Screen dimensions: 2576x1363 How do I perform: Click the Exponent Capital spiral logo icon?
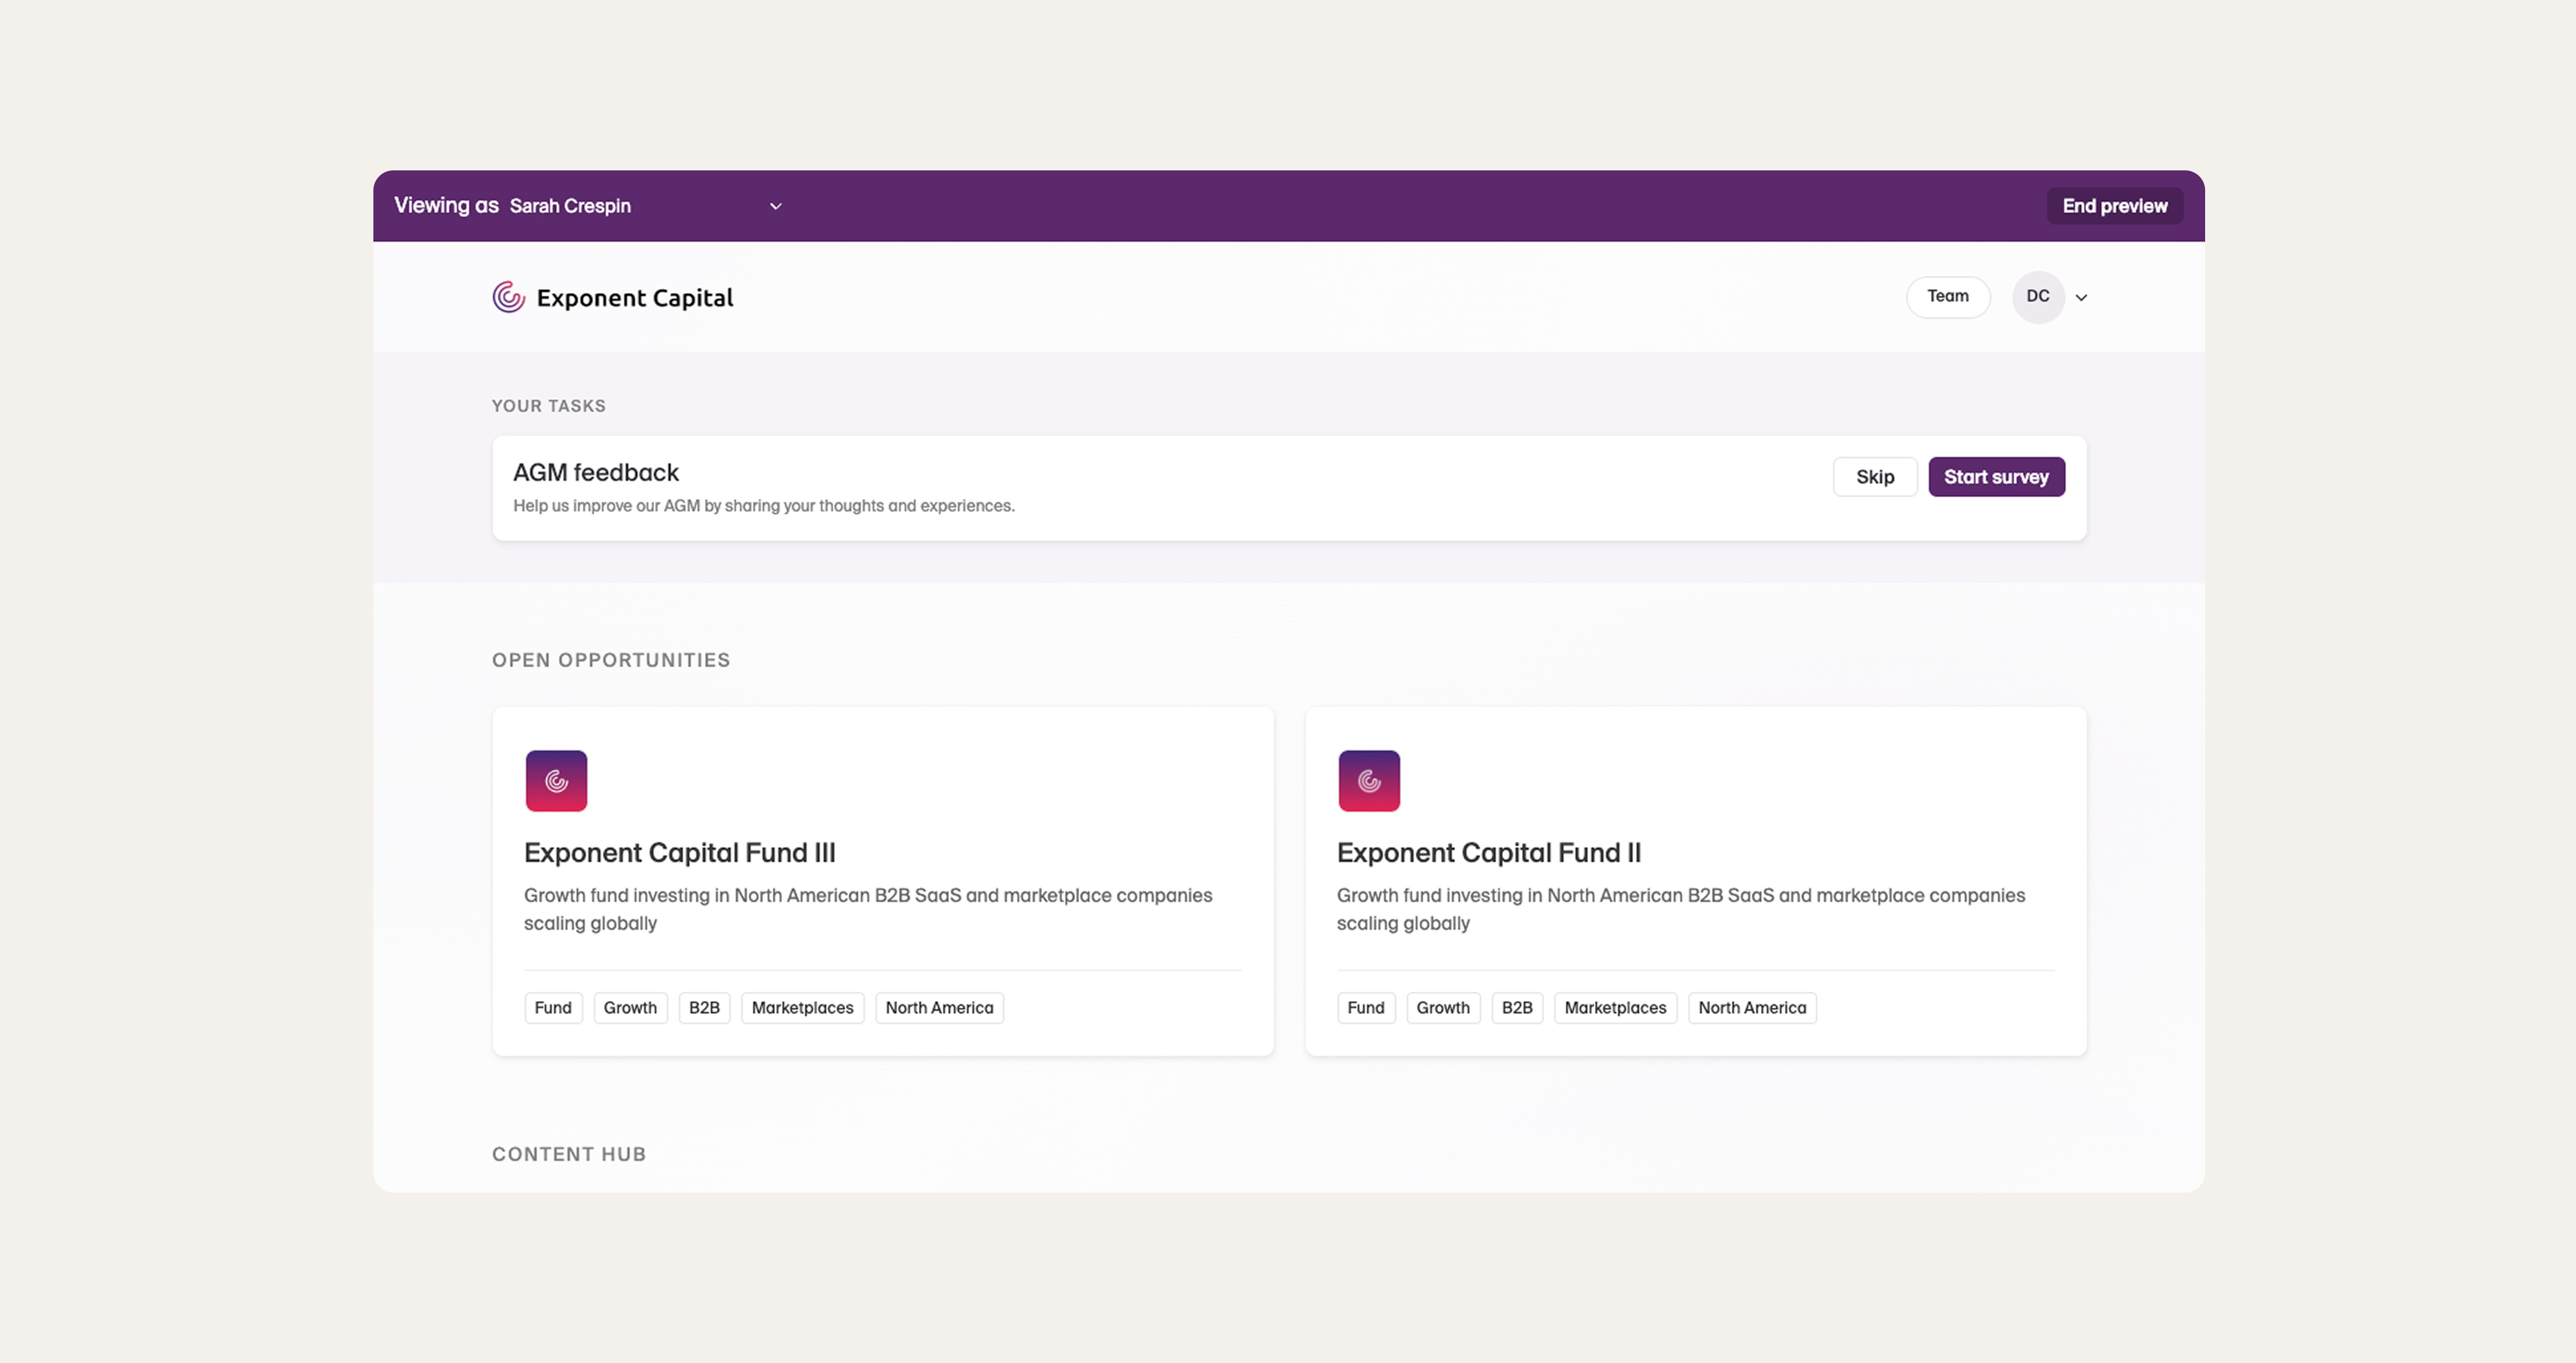click(508, 297)
